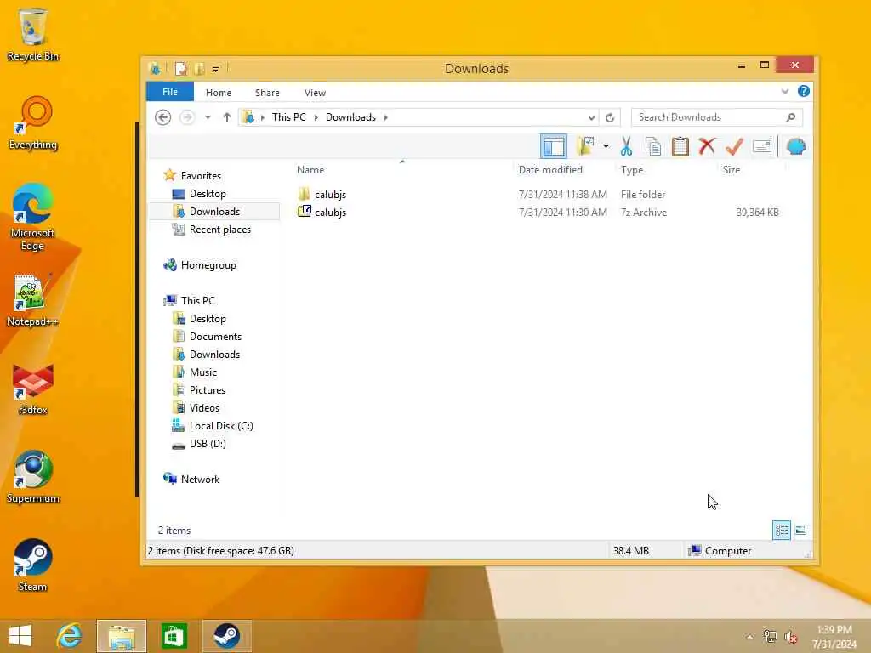Open the explorer Help icon

point(803,91)
